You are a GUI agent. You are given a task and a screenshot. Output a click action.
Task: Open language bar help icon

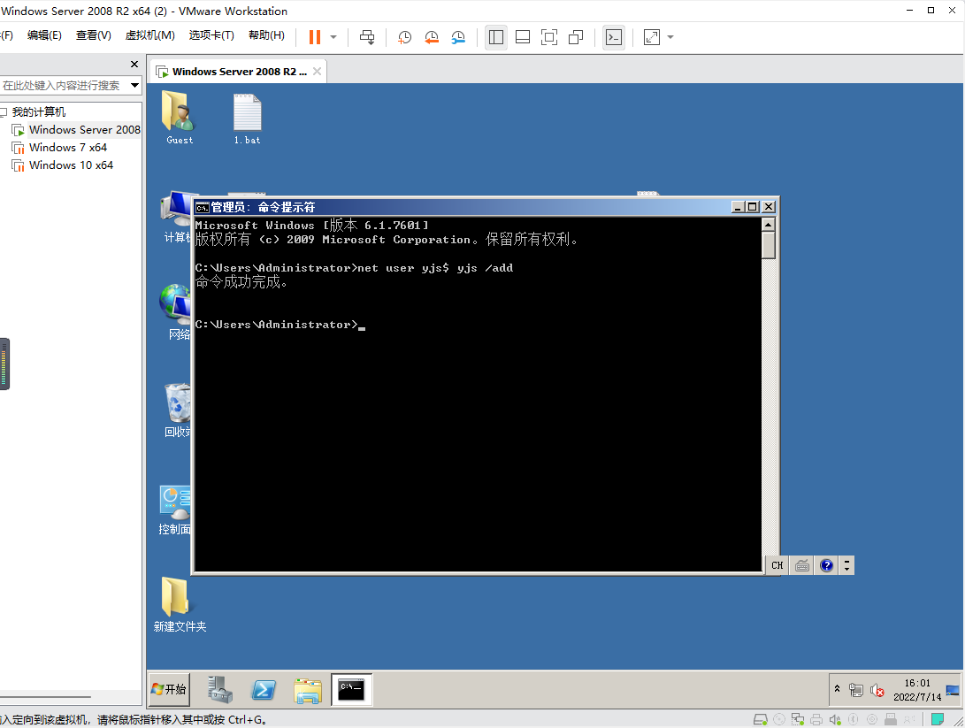tap(826, 565)
